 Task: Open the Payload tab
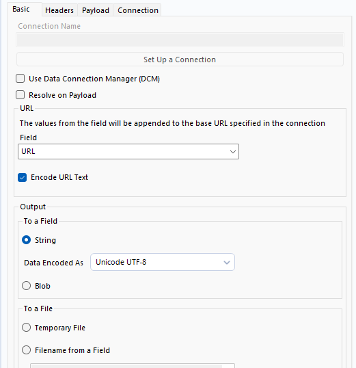(96, 10)
